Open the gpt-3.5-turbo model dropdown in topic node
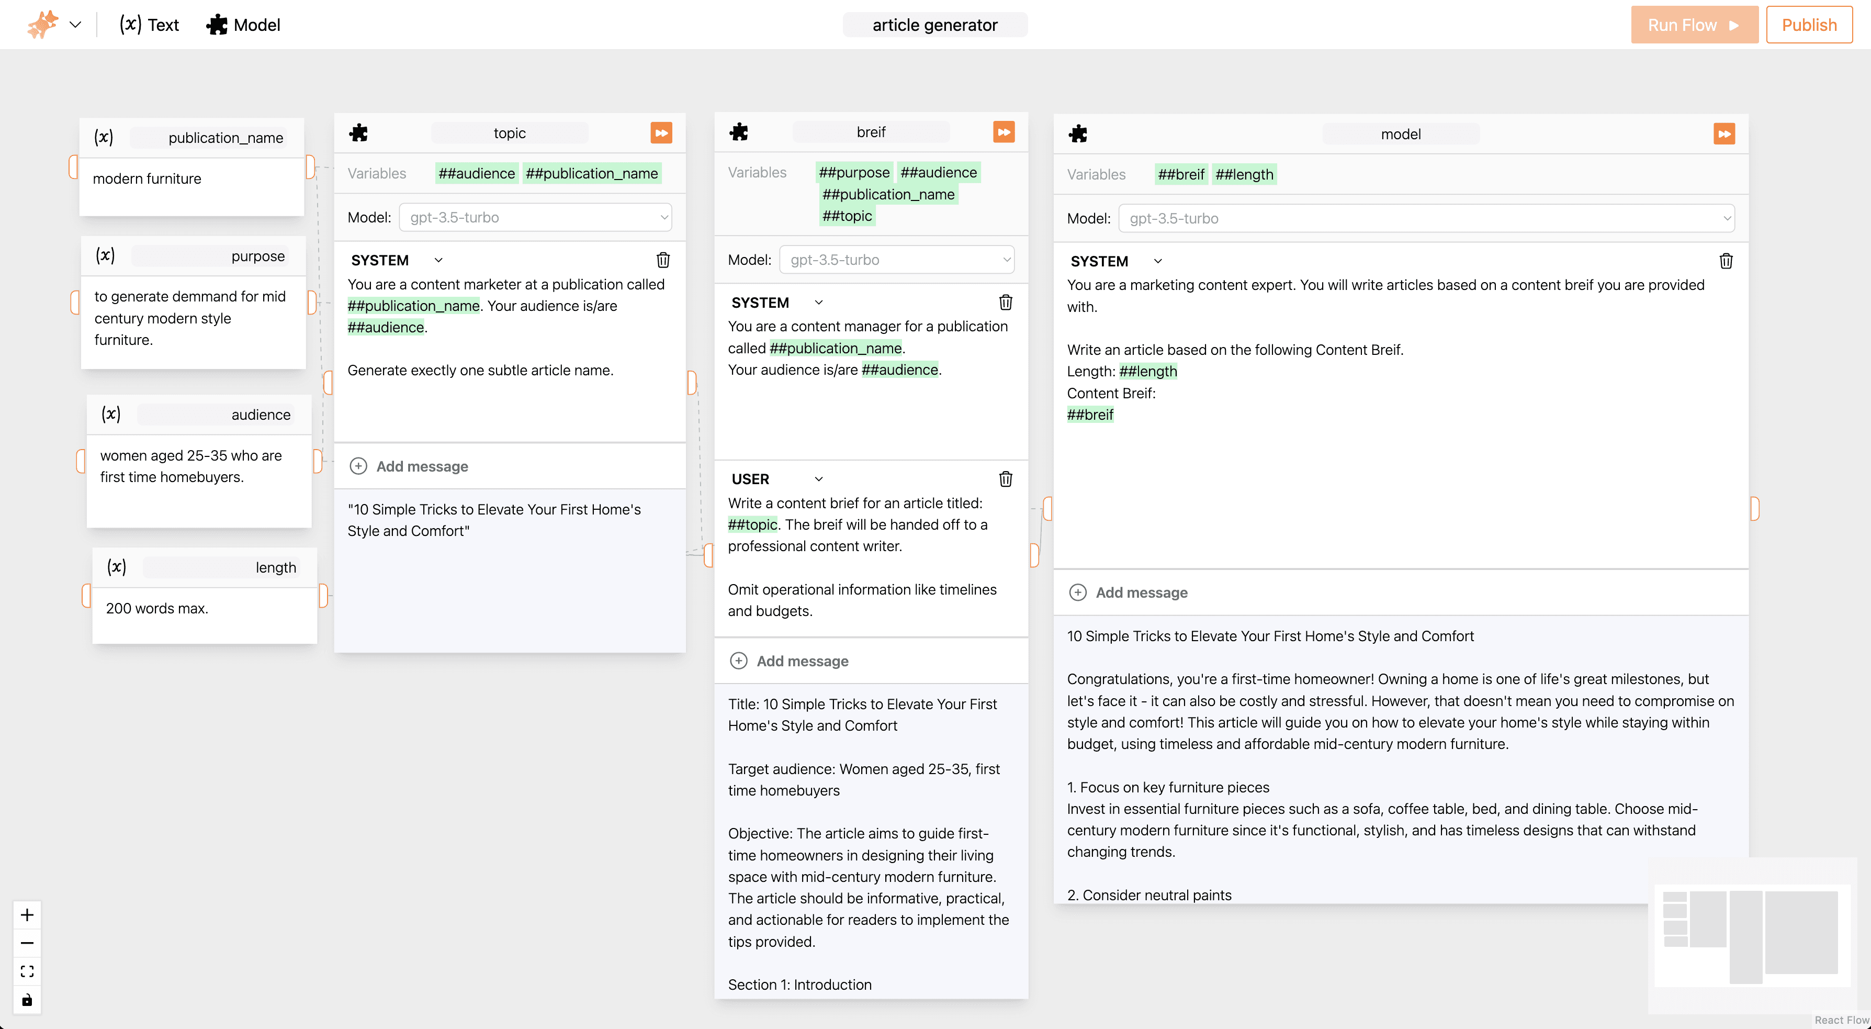The height and width of the screenshot is (1029, 1871). click(x=535, y=217)
